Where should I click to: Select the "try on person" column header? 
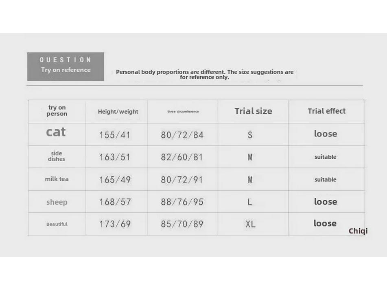pyautogui.click(x=57, y=111)
